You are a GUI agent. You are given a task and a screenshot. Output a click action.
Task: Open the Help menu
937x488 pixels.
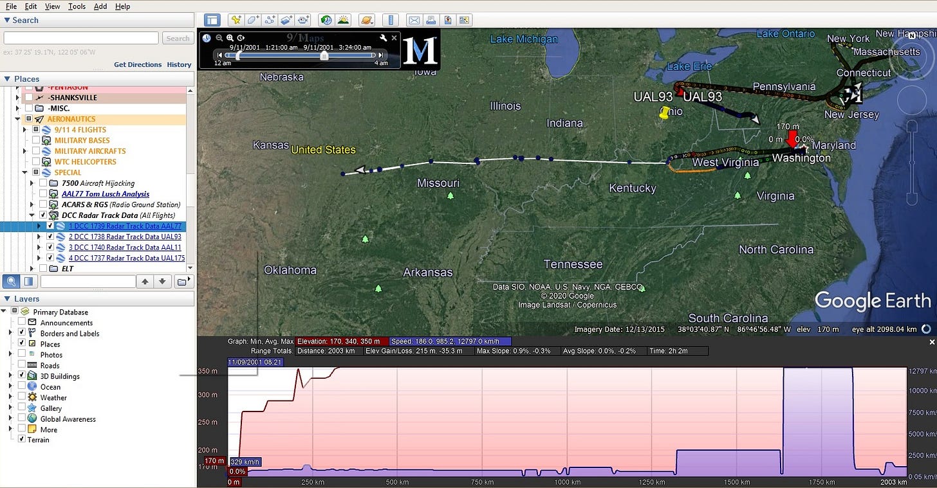[x=122, y=6]
